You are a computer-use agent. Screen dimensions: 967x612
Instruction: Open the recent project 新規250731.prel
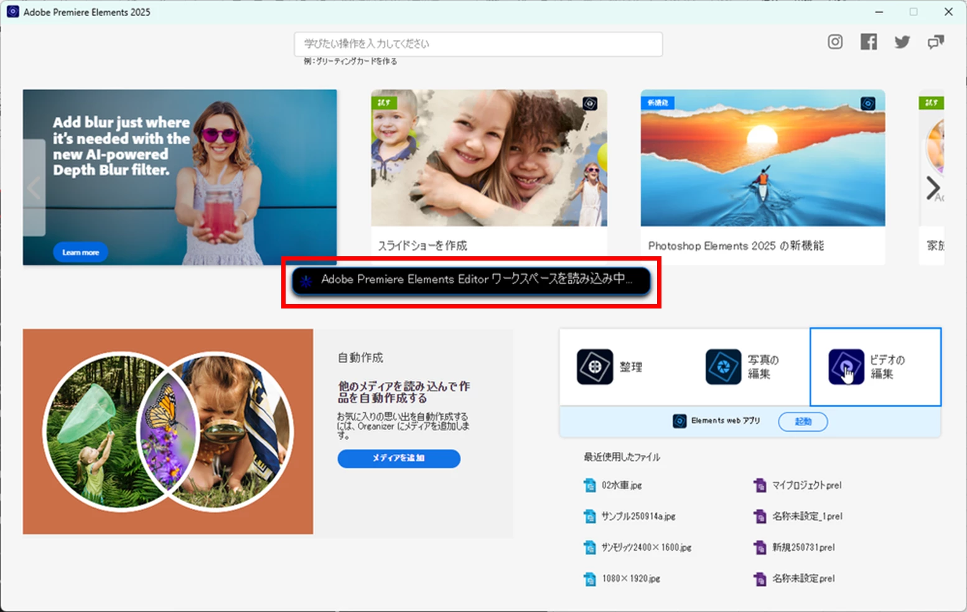tap(803, 547)
